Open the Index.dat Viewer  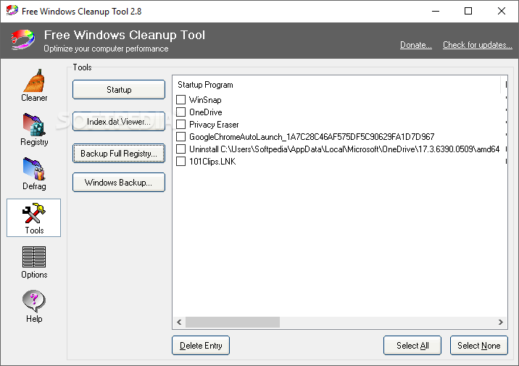coord(119,122)
